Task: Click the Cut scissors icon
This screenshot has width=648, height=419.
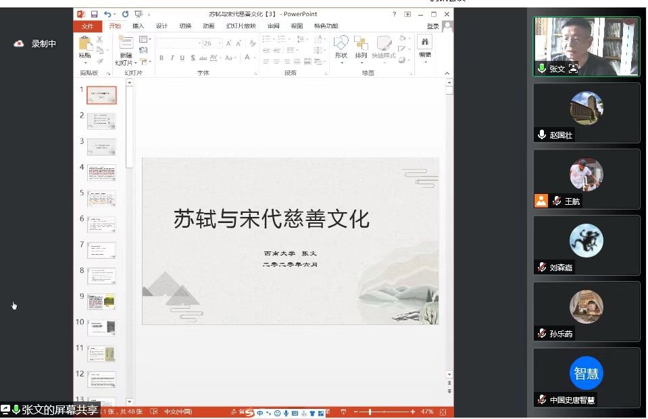Action: (100, 40)
